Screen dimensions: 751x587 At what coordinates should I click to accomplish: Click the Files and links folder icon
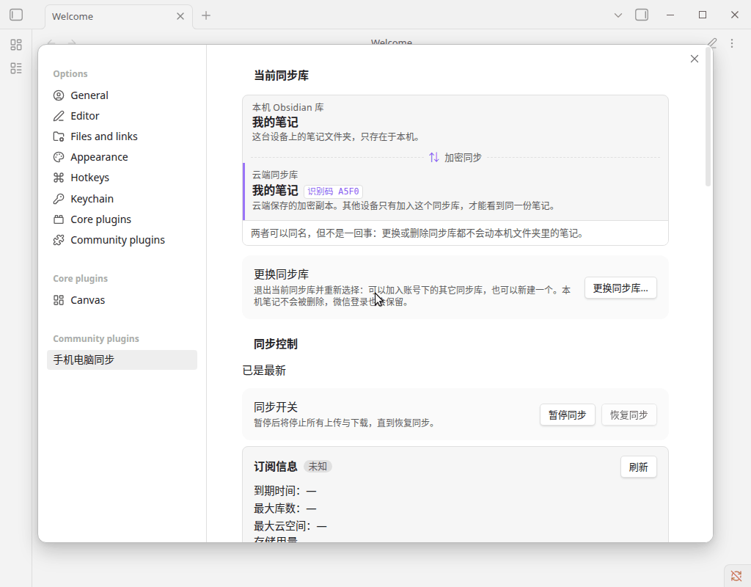pyautogui.click(x=59, y=136)
